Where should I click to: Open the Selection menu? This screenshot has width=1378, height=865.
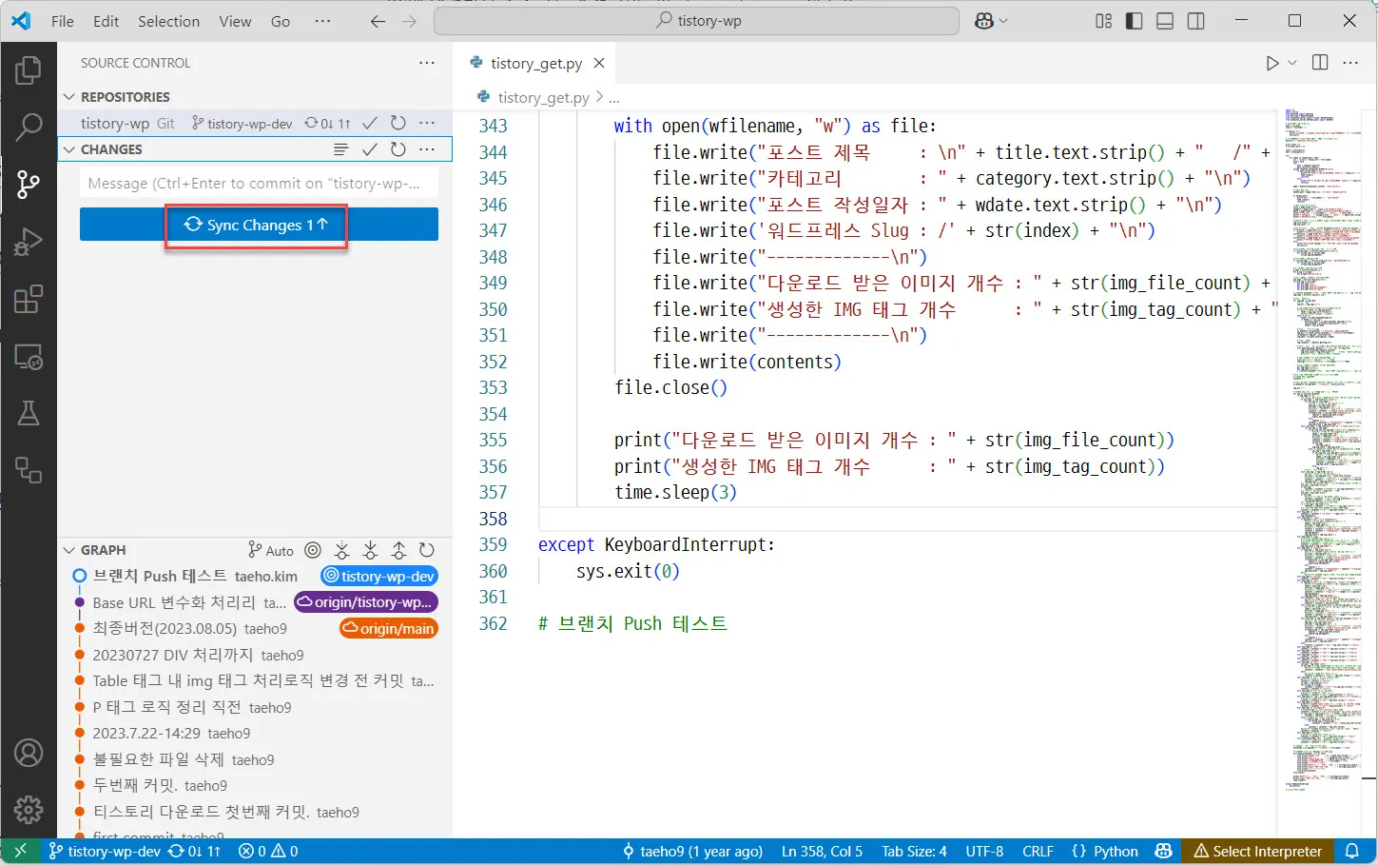click(168, 20)
